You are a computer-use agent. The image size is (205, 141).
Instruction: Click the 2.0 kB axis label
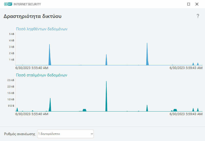11,87
